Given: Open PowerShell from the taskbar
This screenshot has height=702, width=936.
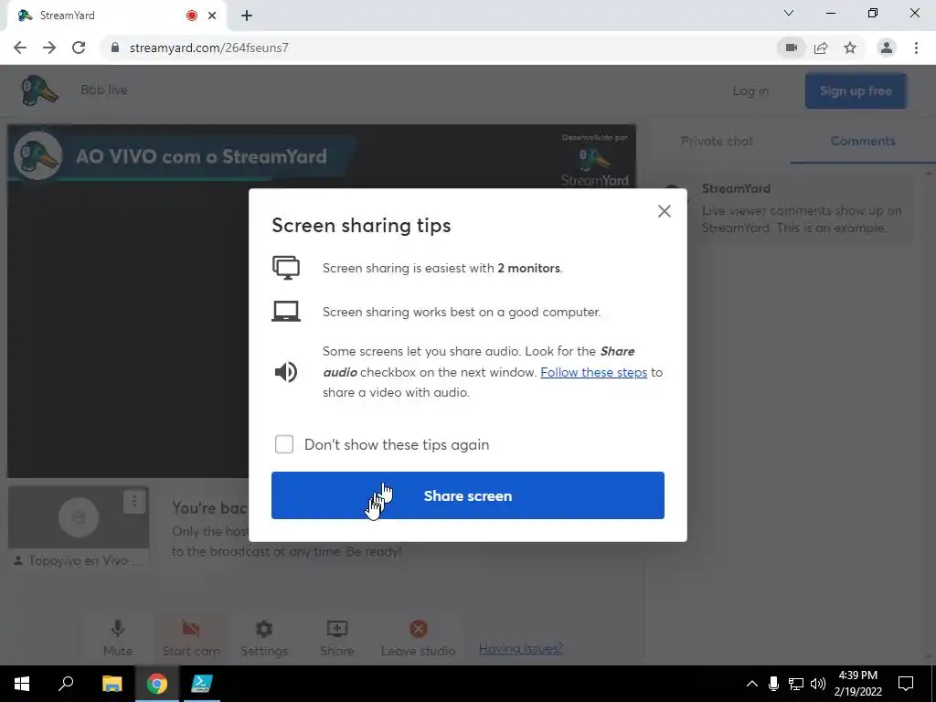Looking at the screenshot, I should pos(202,684).
